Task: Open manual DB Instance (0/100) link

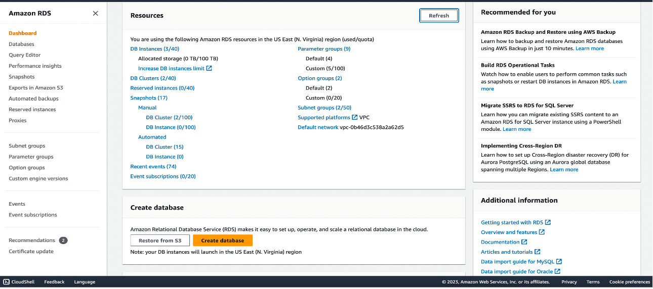Action: (x=171, y=127)
